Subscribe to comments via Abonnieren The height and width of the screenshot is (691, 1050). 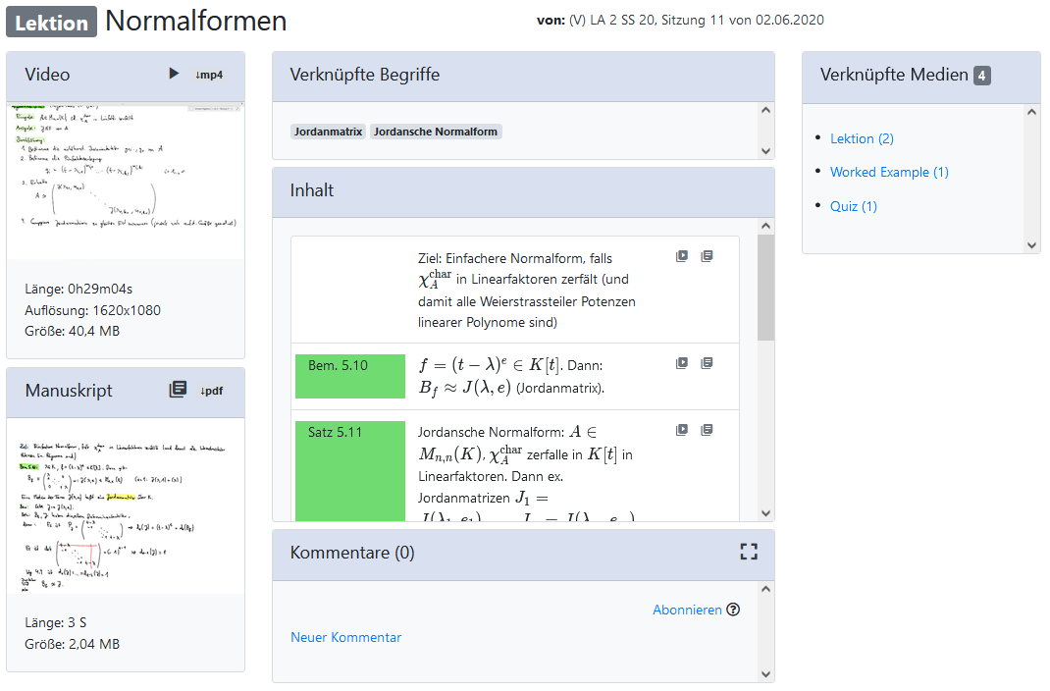[687, 610]
